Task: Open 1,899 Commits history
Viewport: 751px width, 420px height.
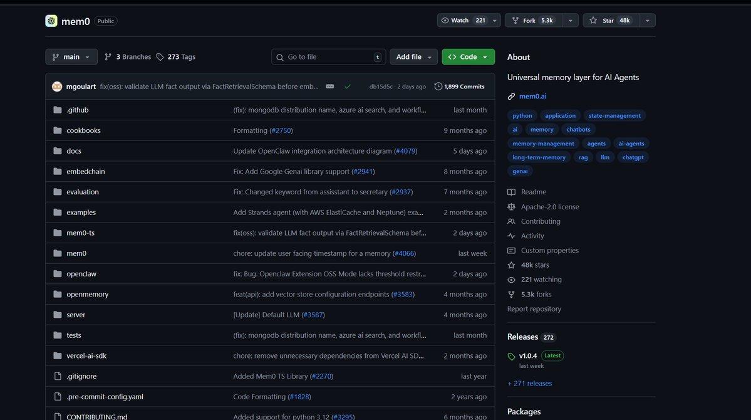Action: [x=459, y=87]
